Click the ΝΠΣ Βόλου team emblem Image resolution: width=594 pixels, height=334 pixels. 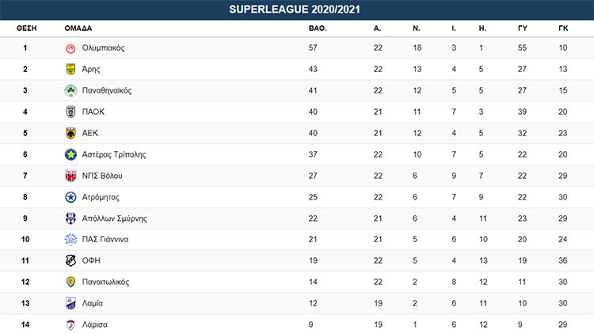[x=70, y=176]
